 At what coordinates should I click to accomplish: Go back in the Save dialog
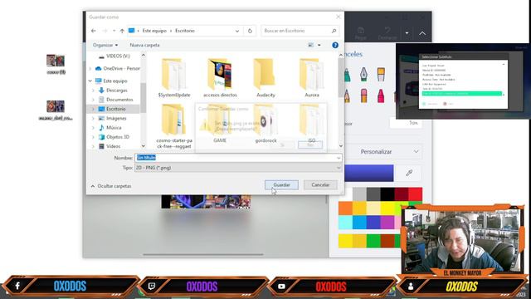(x=94, y=31)
